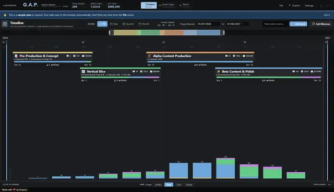The width and height of the screenshot is (334, 192).
Task: Click the Add Milestone button
Action: 321,24
